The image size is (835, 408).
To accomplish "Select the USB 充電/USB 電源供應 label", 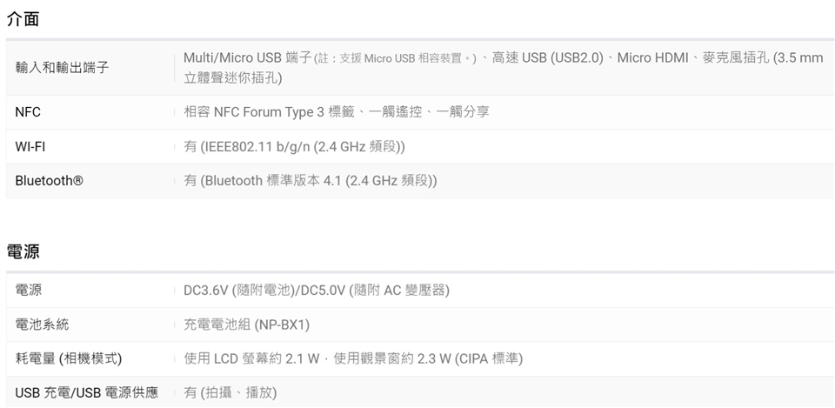I will pyautogui.click(x=87, y=392).
